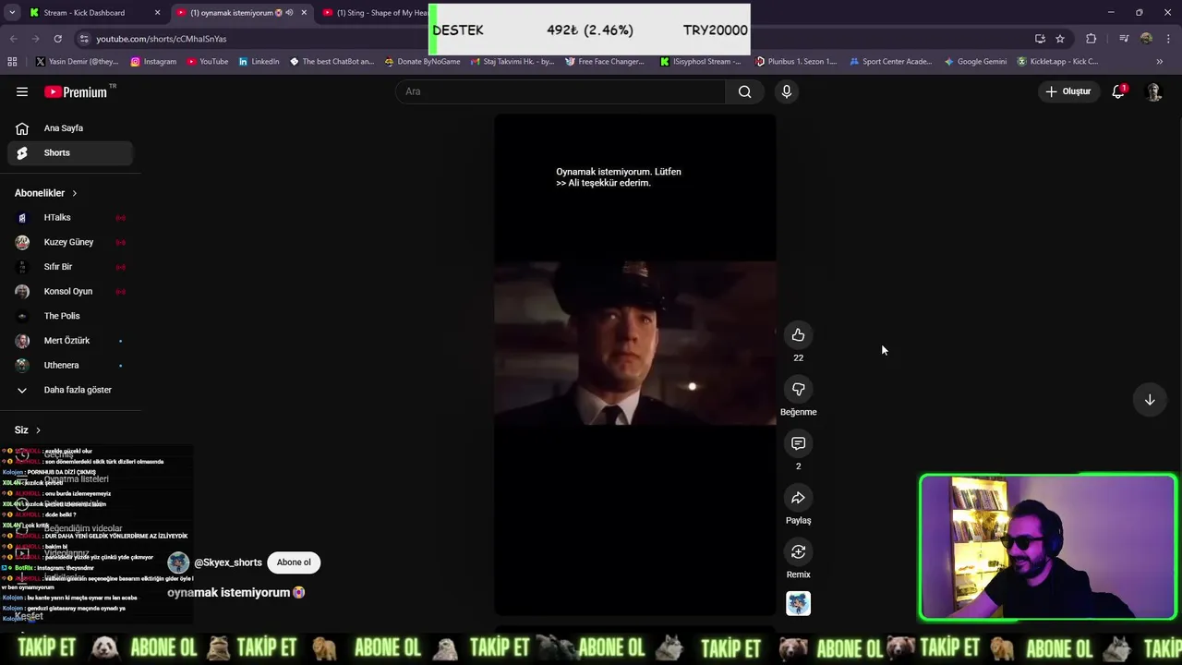Open Google Gemini bookmark
The image size is (1182, 665).
coord(975,62)
